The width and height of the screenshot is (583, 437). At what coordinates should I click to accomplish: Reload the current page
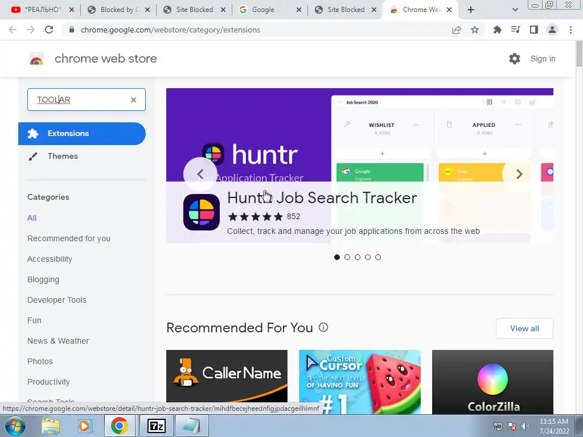[x=49, y=30]
